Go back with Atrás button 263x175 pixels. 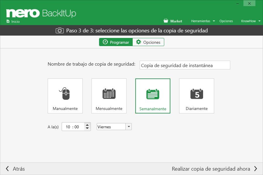click(x=15, y=169)
